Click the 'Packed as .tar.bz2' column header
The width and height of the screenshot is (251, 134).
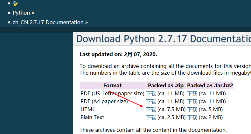[x=210, y=85]
